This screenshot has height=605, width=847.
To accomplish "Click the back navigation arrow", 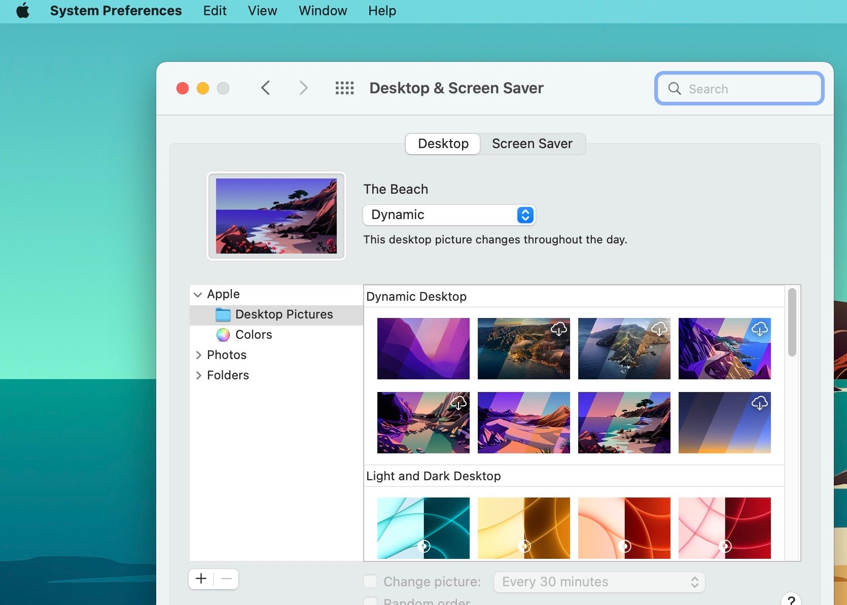I will pyautogui.click(x=265, y=88).
